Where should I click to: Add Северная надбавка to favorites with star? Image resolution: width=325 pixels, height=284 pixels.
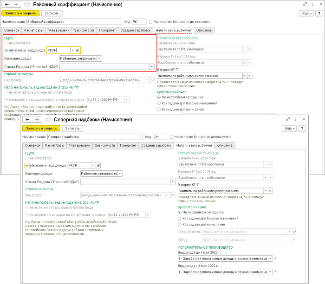(x=45, y=119)
